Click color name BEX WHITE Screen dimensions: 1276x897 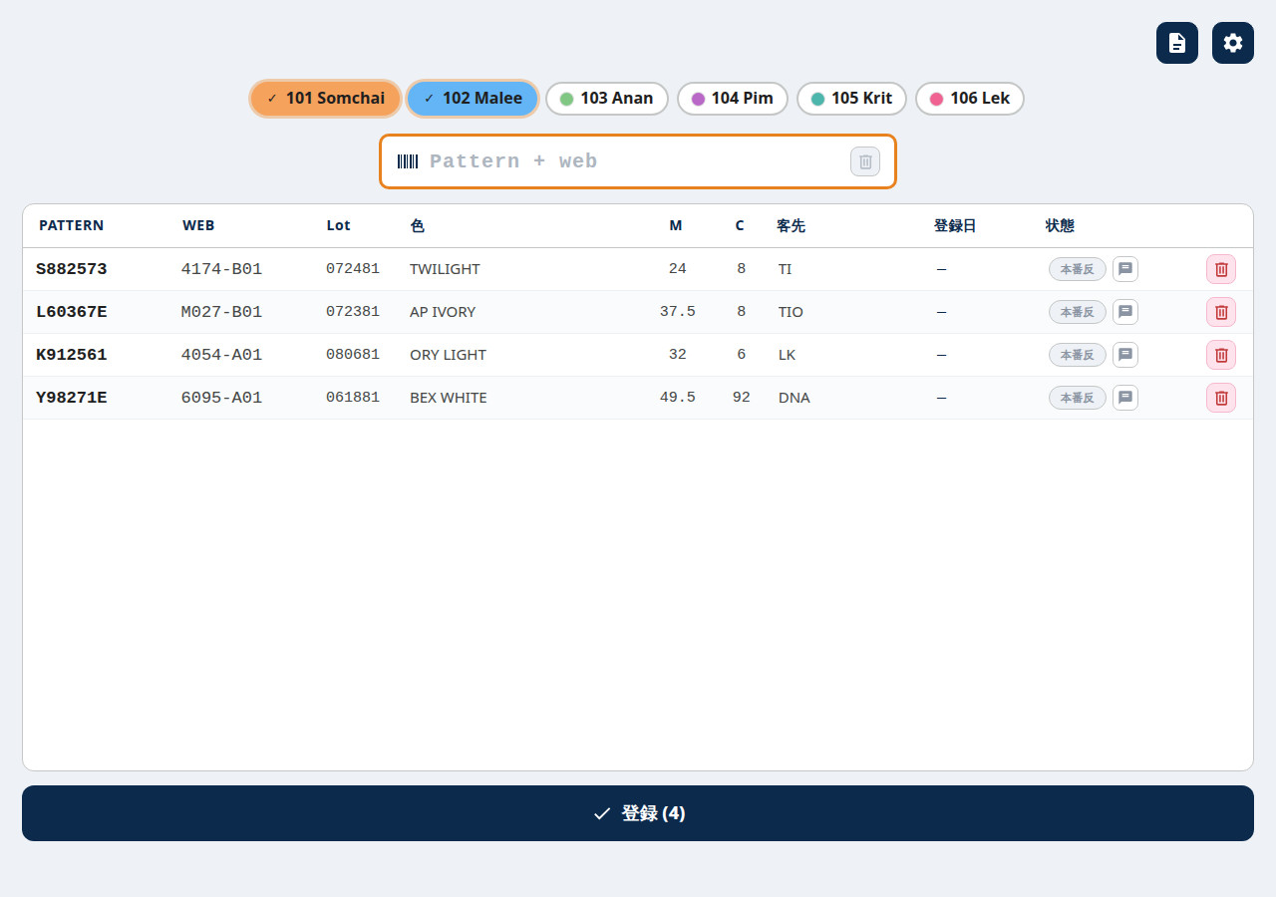449,398
